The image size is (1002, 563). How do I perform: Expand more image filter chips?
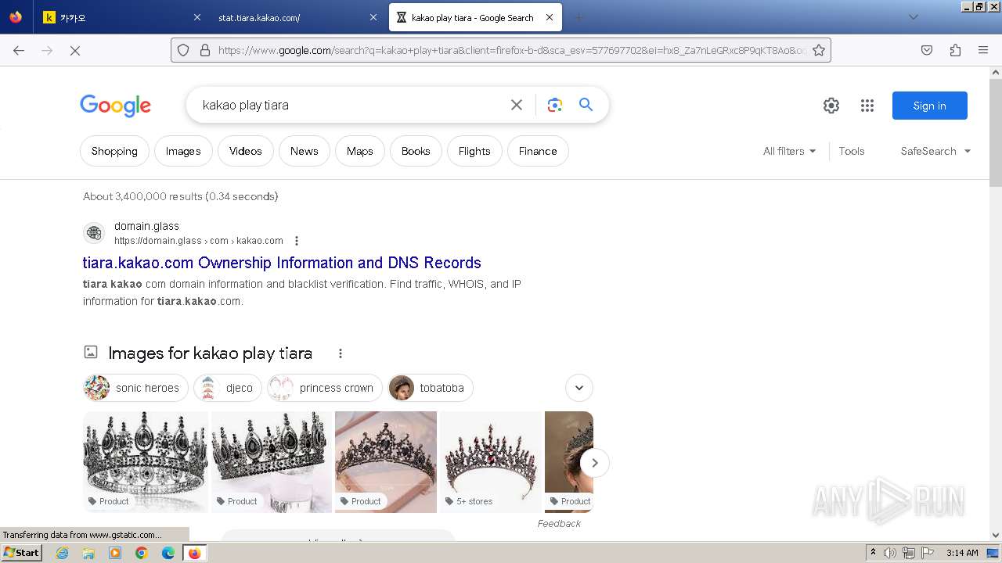[x=579, y=388]
